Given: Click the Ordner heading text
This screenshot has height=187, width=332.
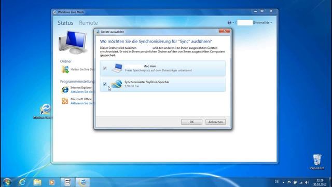Looking at the screenshot, I should [66, 61].
